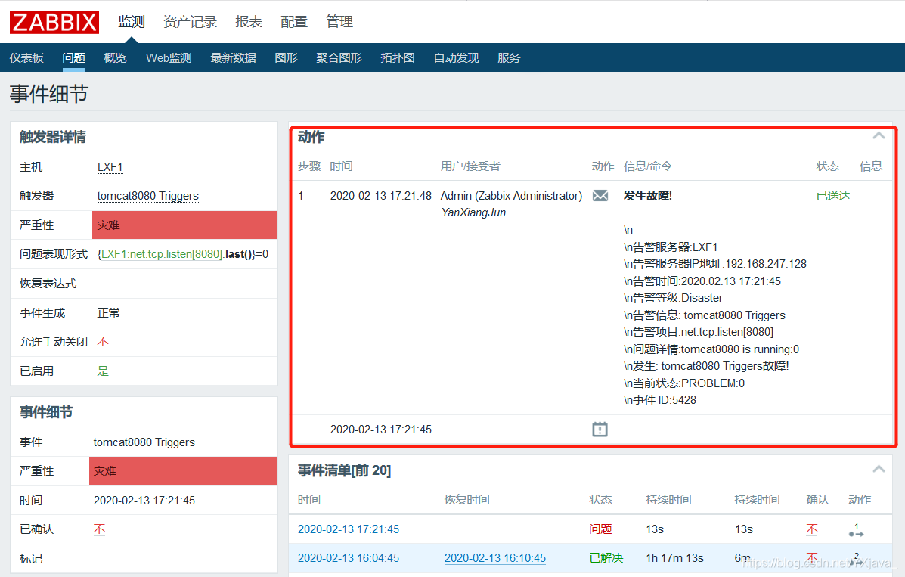Image resolution: width=905 pixels, height=577 pixels.
Task: Click 灾难 severity cell in 触发器详情
Action: [184, 225]
